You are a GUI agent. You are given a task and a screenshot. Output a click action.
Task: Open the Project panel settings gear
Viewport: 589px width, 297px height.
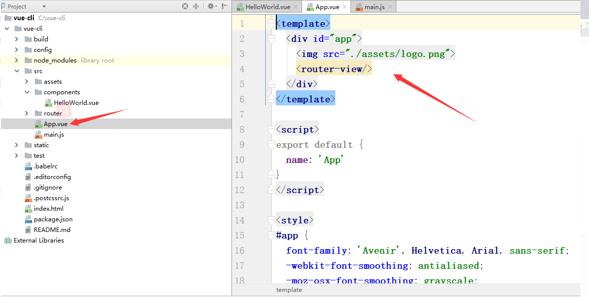coord(211,6)
